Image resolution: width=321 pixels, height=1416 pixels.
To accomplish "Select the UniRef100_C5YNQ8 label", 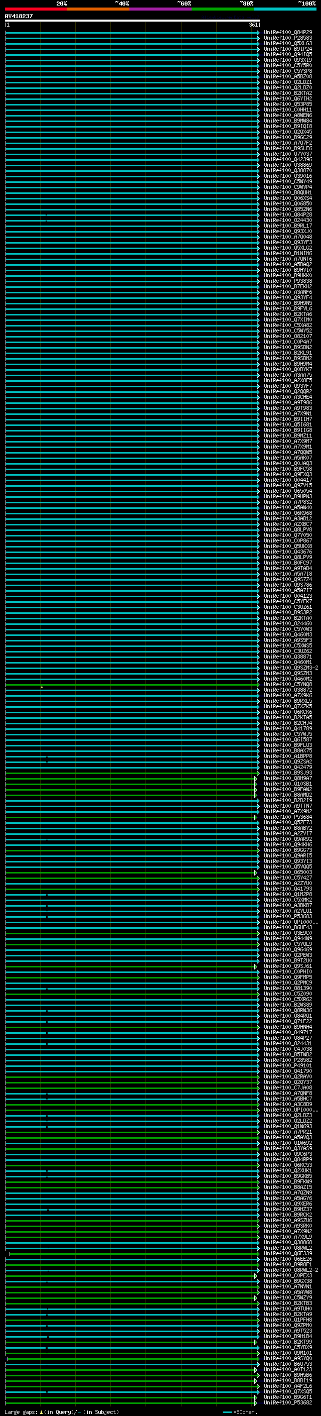I will [x=288, y=684].
